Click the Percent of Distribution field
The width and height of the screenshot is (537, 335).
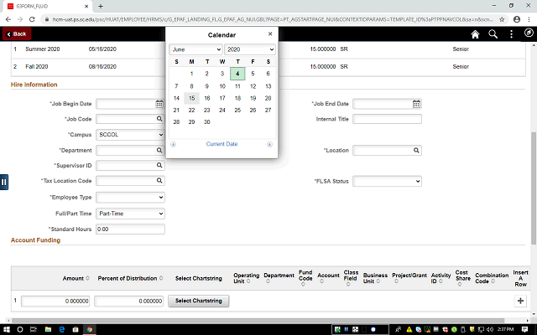128,301
